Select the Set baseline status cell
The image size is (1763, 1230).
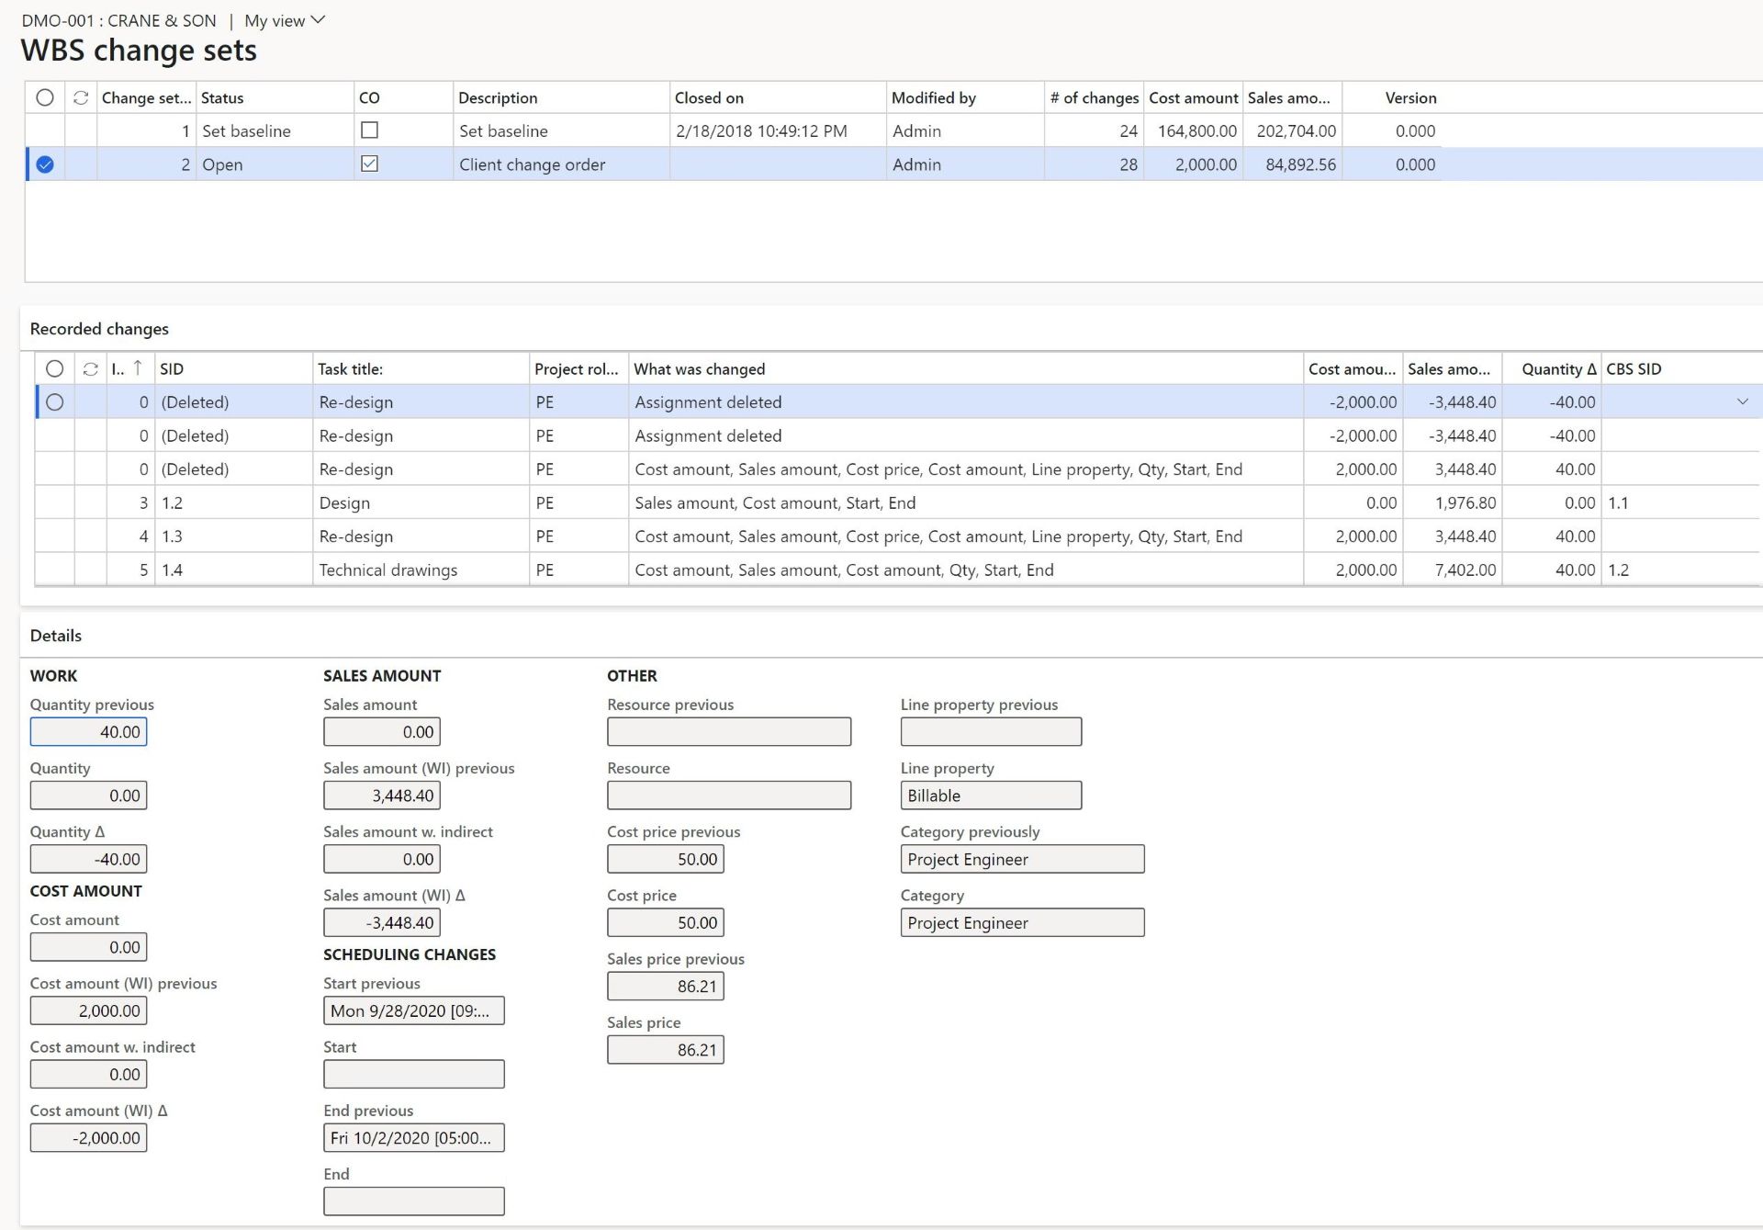click(275, 130)
